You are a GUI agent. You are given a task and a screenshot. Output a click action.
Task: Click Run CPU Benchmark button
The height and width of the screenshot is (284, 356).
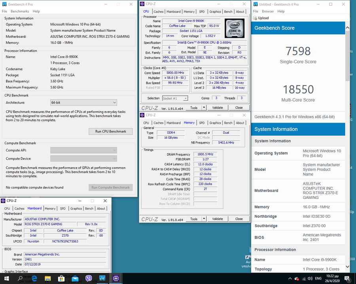tap(111, 131)
